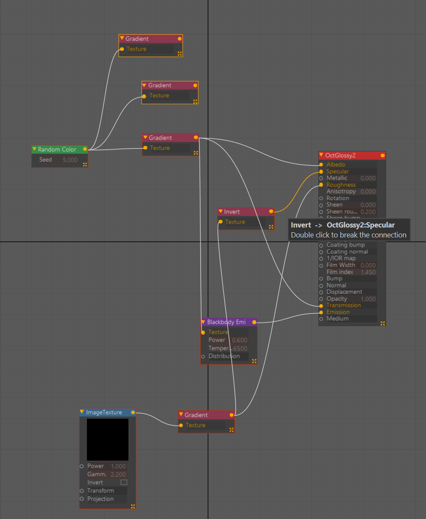Edit the Metallic value field
This screenshot has width=426, height=519.
click(x=368, y=178)
